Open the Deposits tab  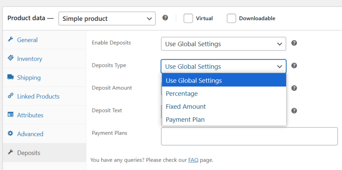[x=28, y=153]
